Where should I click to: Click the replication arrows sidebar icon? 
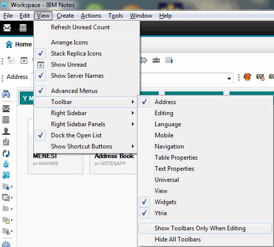pos(6,154)
